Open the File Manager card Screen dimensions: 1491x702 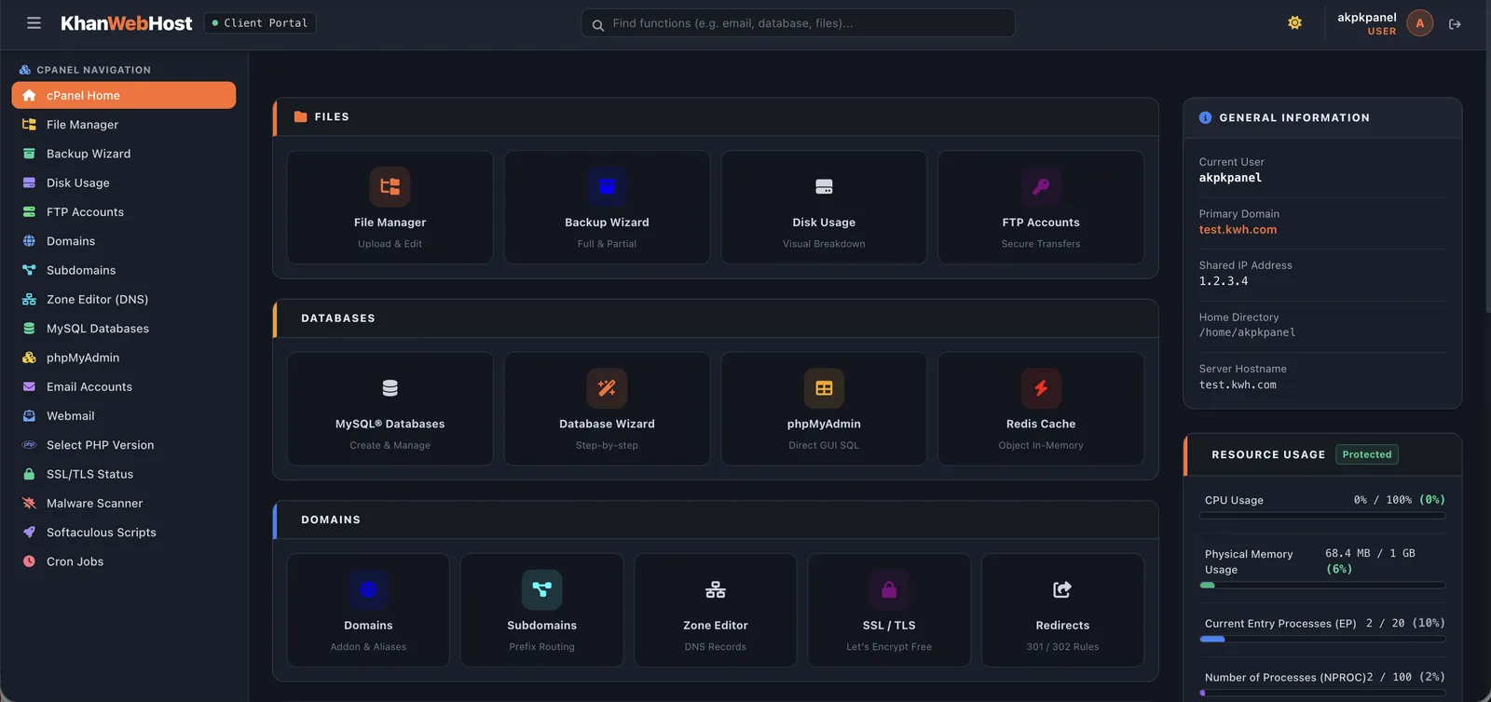point(390,208)
